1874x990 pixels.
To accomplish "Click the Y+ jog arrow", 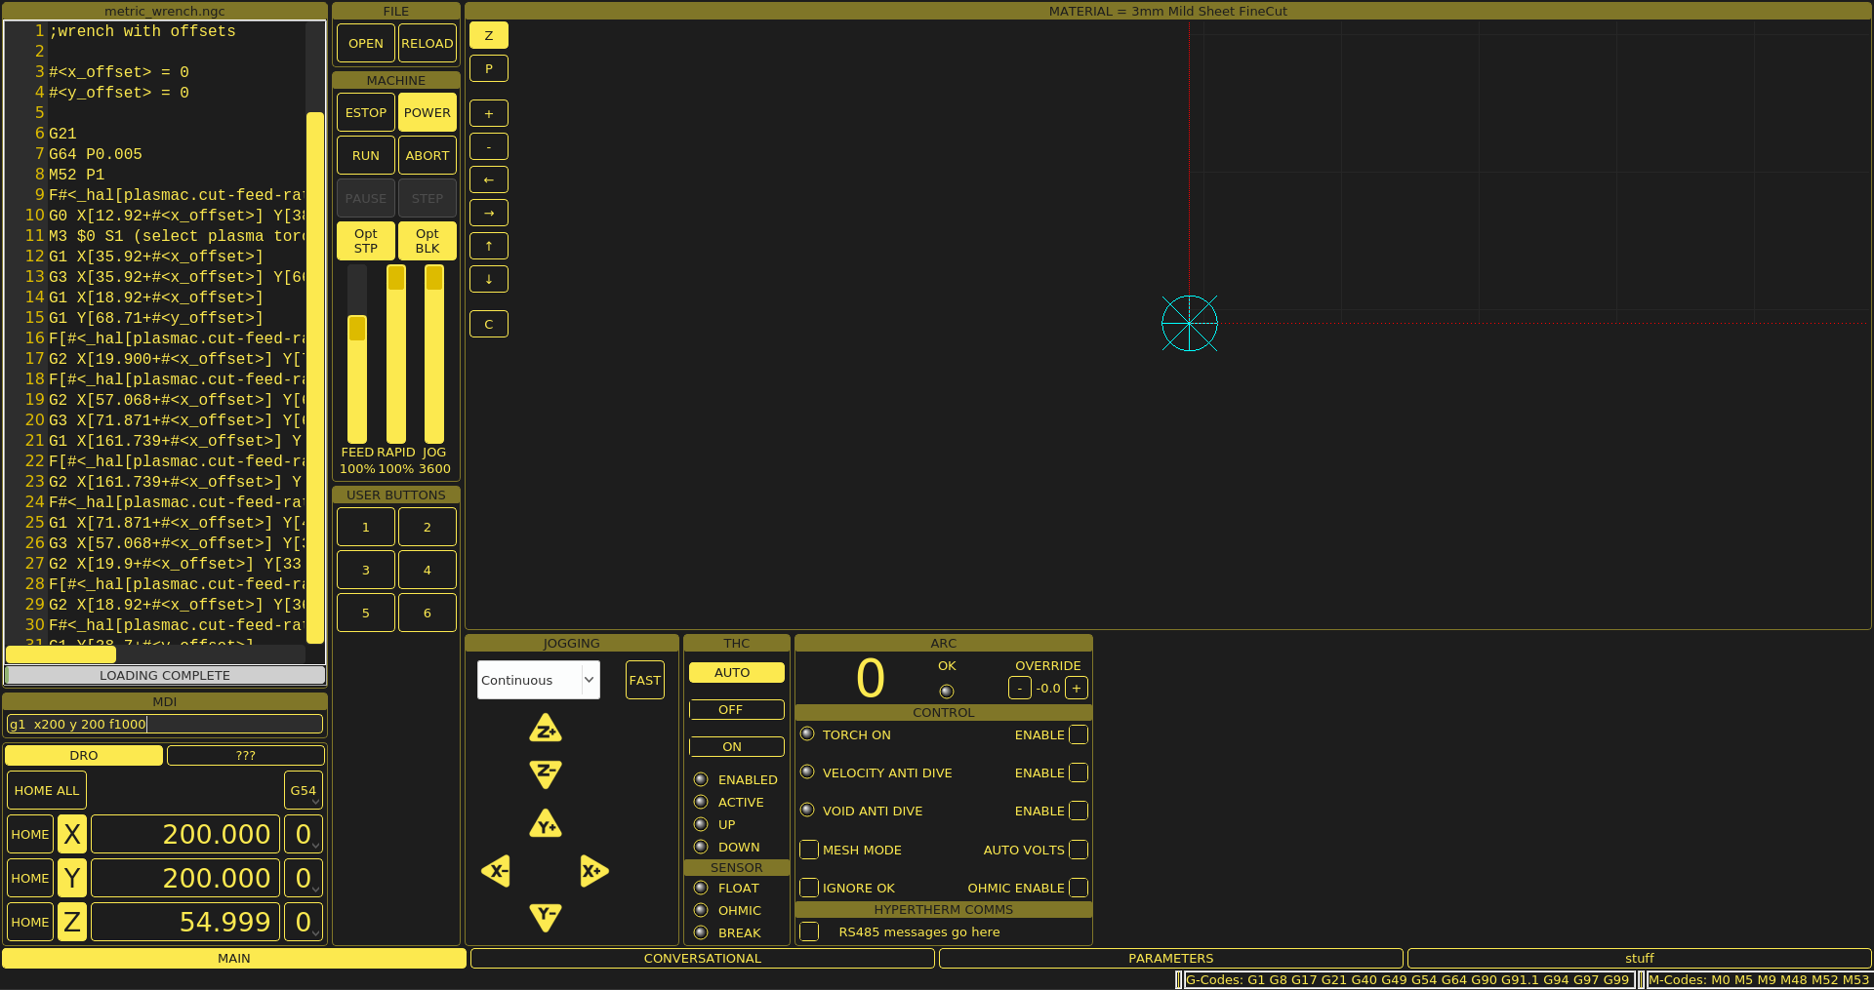I will [545, 824].
